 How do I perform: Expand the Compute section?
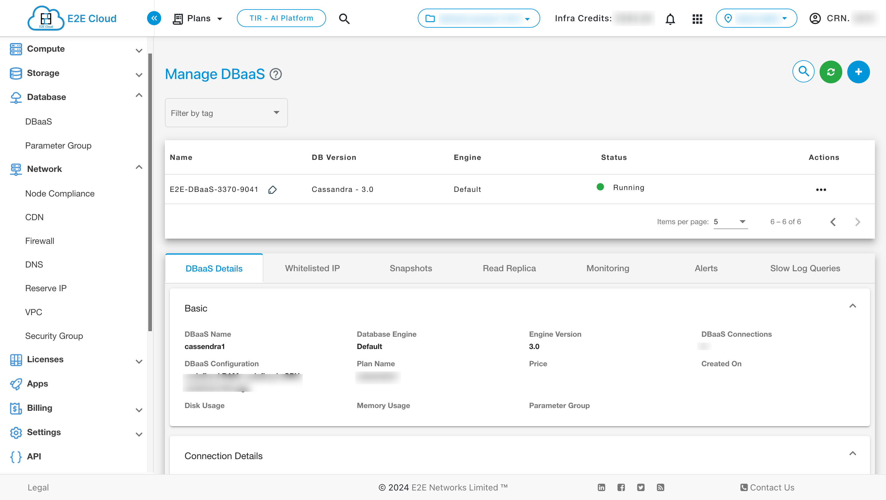pos(76,49)
